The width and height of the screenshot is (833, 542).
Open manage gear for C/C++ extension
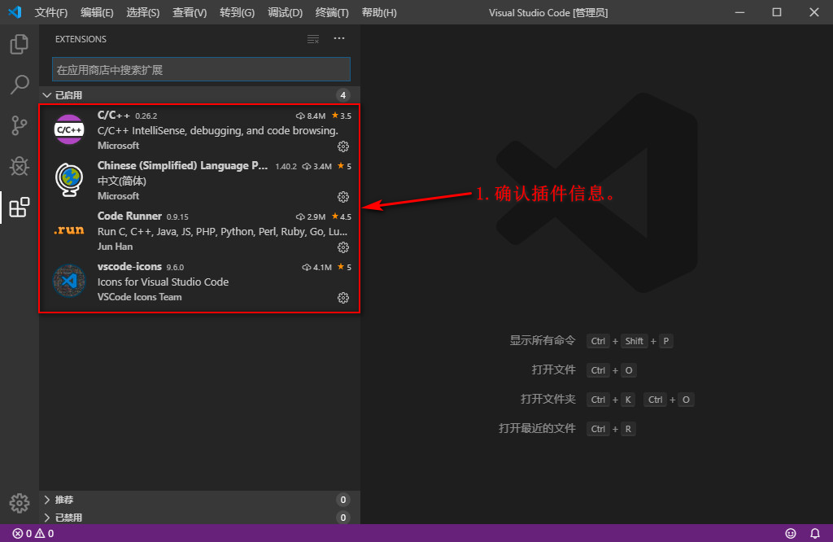coord(343,146)
